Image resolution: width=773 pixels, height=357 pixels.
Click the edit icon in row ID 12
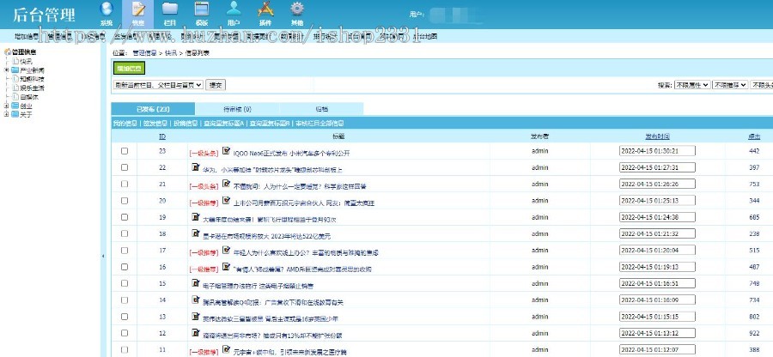click(x=195, y=333)
